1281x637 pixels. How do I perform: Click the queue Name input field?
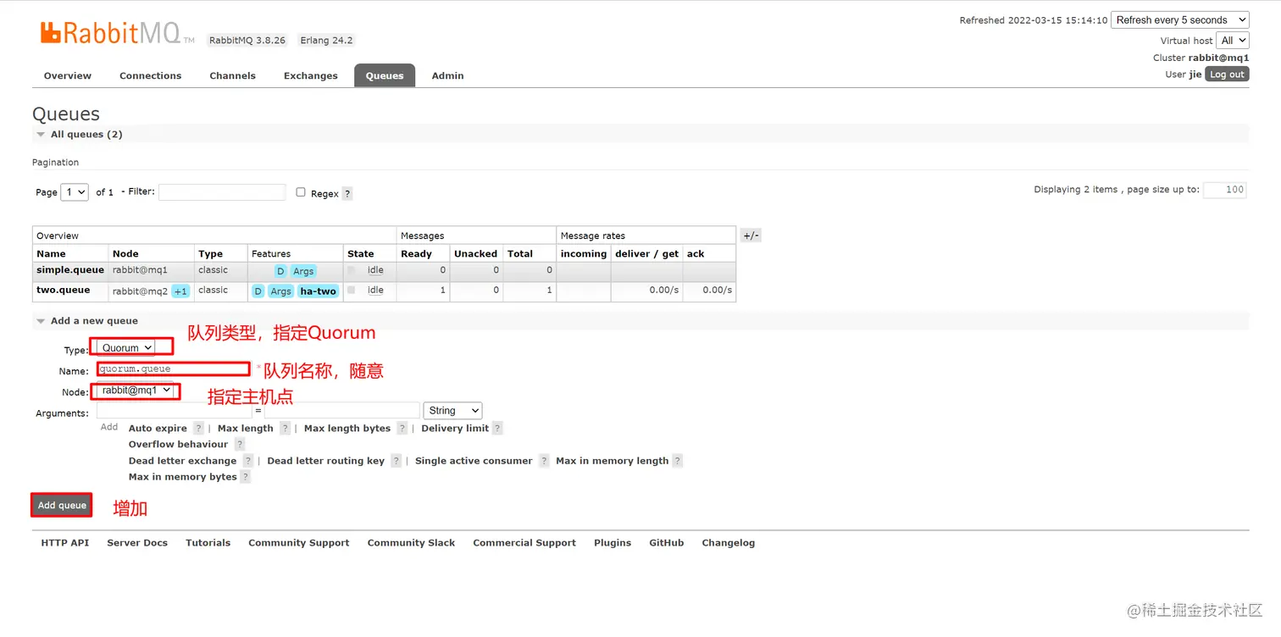[x=174, y=368]
